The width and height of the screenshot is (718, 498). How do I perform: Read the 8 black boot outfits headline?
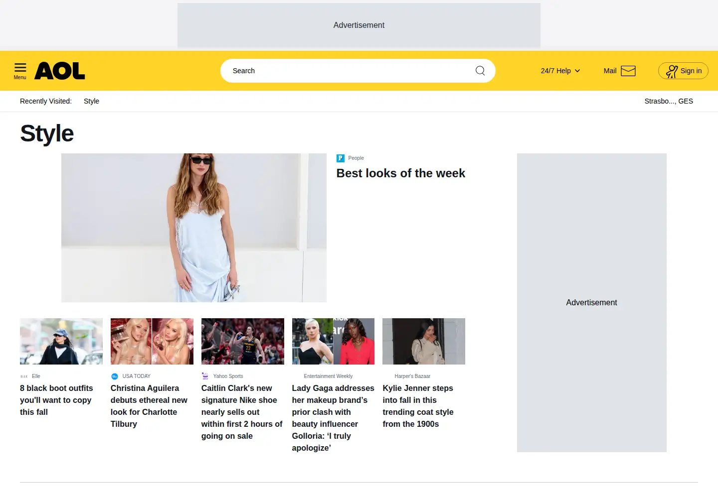tap(56, 400)
